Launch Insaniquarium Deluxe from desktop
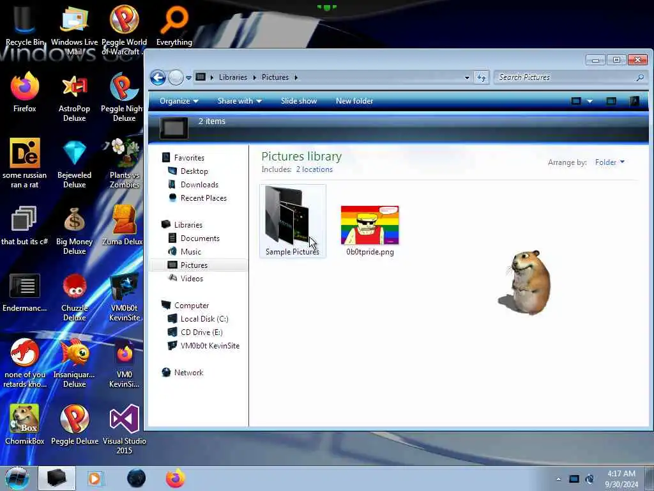The image size is (654, 491). (74, 363)
